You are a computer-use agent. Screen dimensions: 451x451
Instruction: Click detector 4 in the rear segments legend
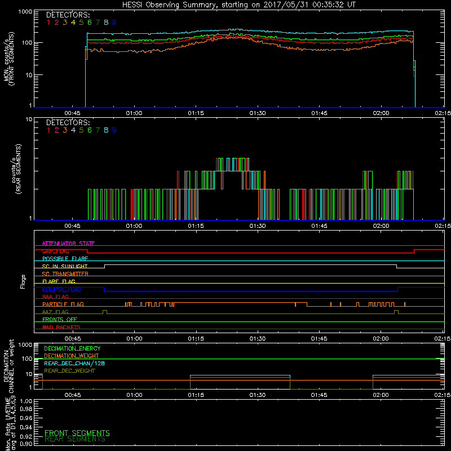pos(73,130)
